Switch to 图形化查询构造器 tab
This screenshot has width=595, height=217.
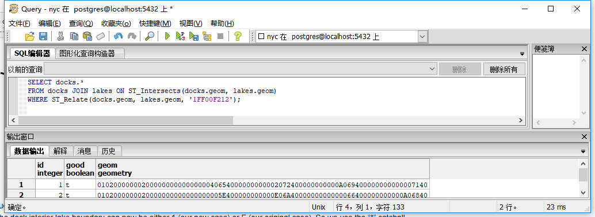(x=90, y=54)
